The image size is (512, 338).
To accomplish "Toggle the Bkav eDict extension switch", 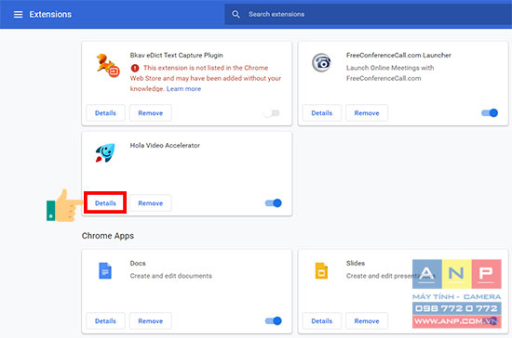I will (x=272, y=113).
